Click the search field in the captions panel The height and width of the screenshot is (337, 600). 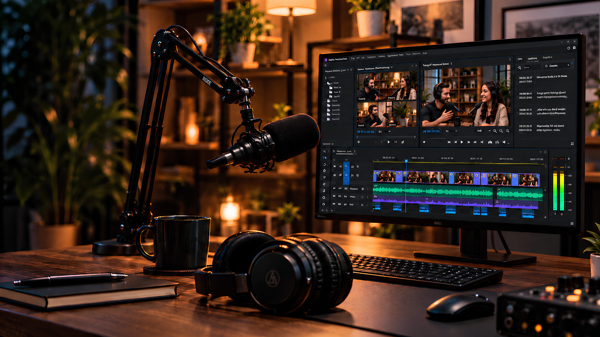point(532,67)
